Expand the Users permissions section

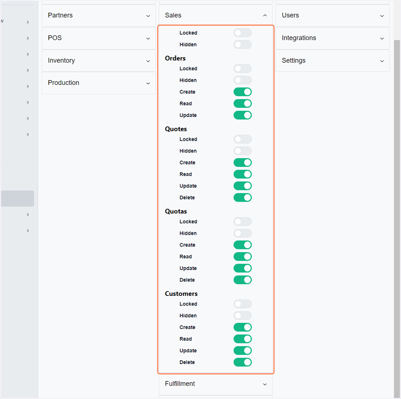tap(332, 15)
